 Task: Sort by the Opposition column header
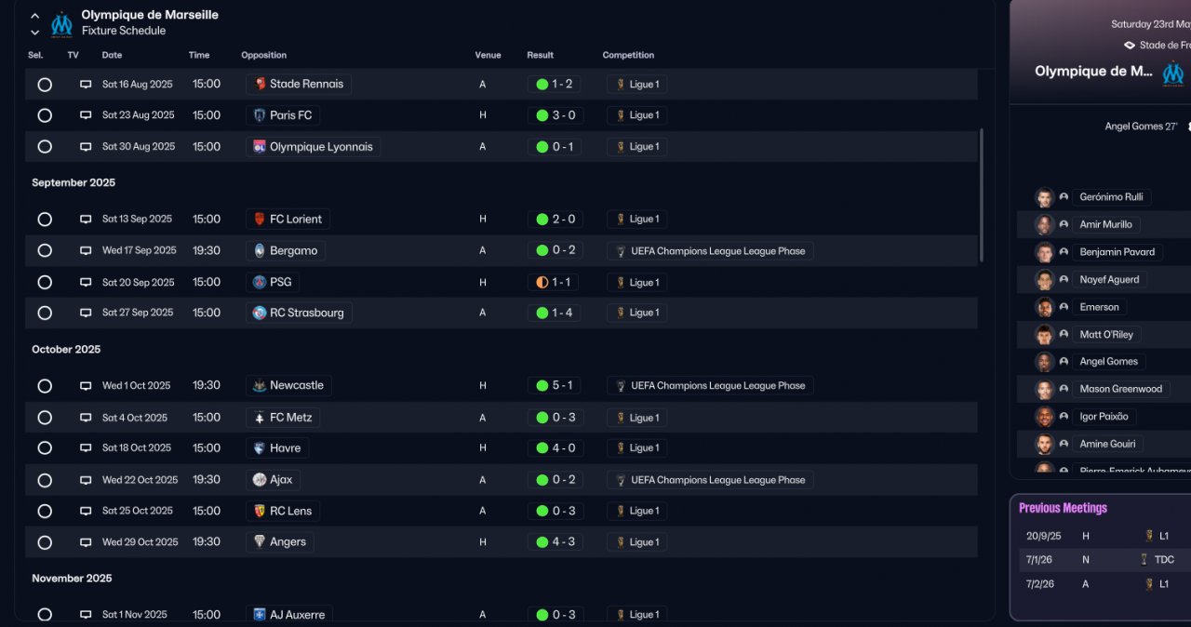263,55
